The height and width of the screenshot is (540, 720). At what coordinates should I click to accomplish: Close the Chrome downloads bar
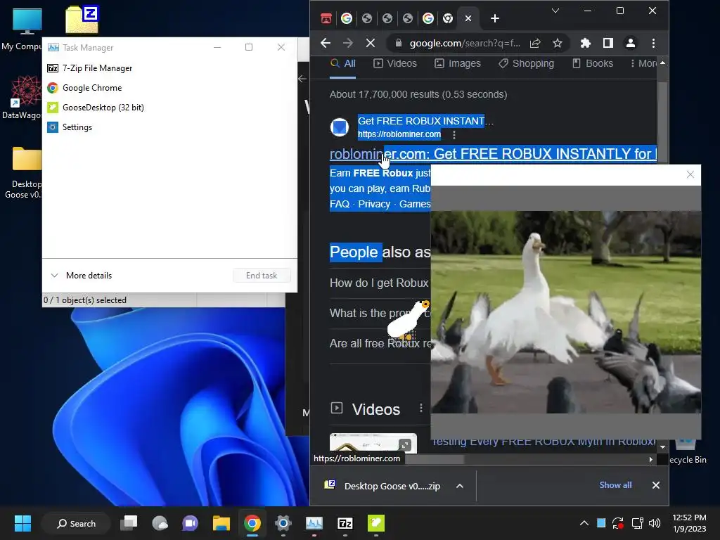click(x=656, y=485)
